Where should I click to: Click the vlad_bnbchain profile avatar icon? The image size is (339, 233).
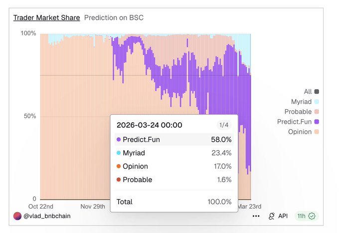click(x=17, y=216)
